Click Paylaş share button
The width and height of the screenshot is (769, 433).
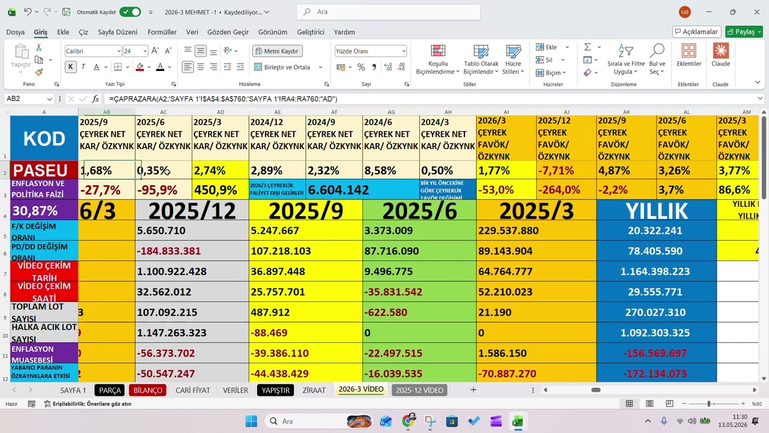744,32
